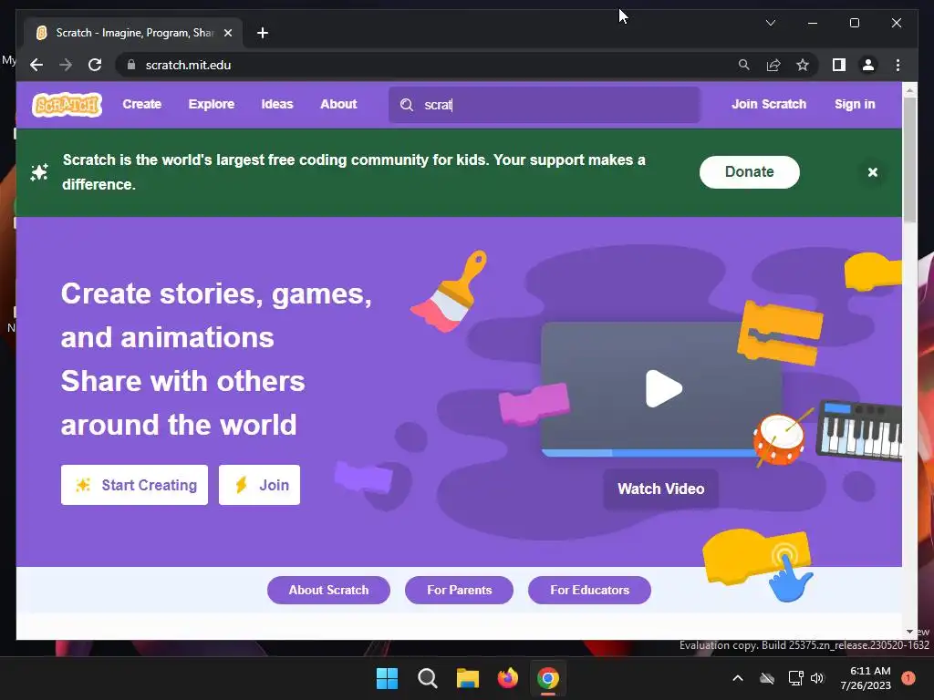This screenshot has height=700, width=934.
Task: Click the Scratch search input field
Action: click(545, 105)
